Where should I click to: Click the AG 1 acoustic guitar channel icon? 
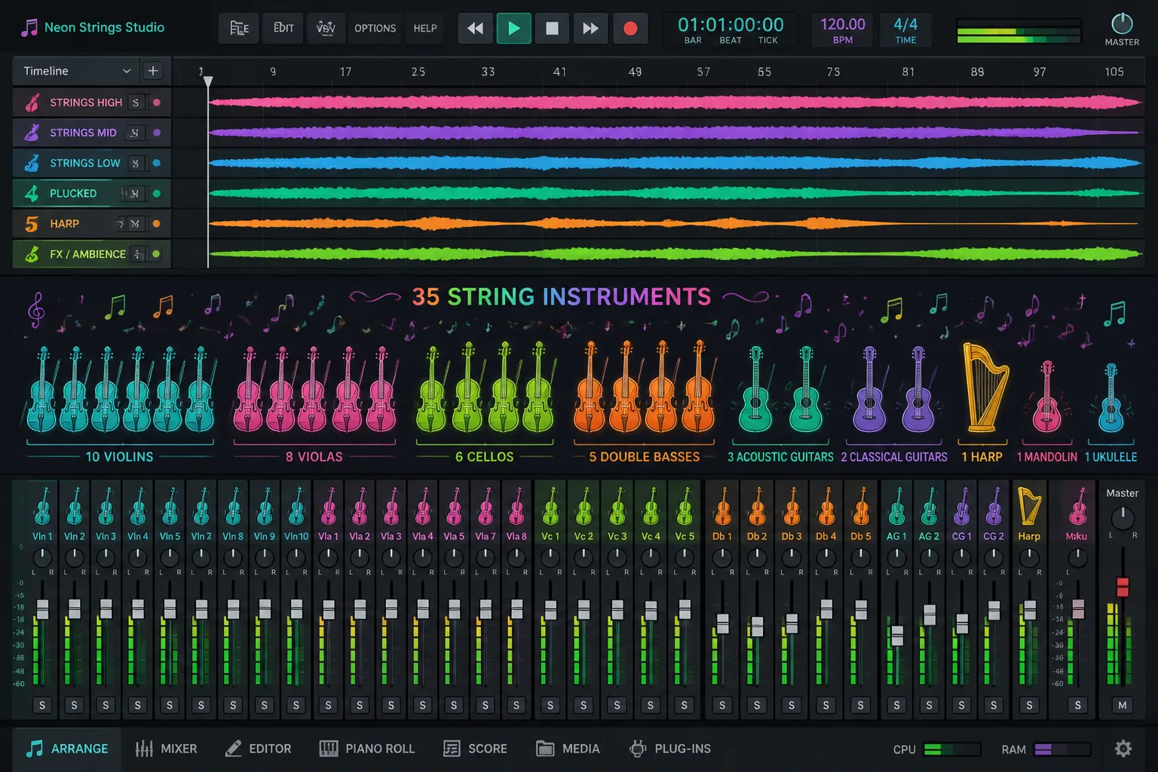pos(896,506)
